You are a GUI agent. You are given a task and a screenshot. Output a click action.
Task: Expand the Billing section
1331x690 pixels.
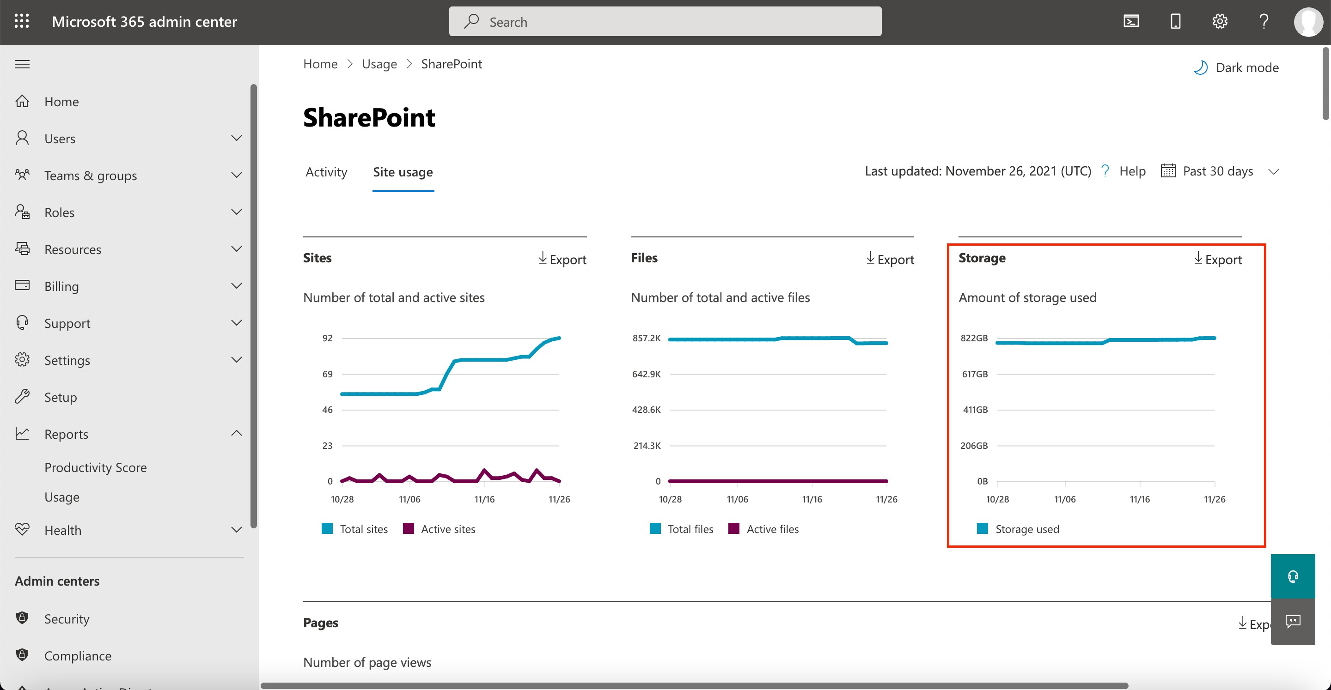click(237, 285)
